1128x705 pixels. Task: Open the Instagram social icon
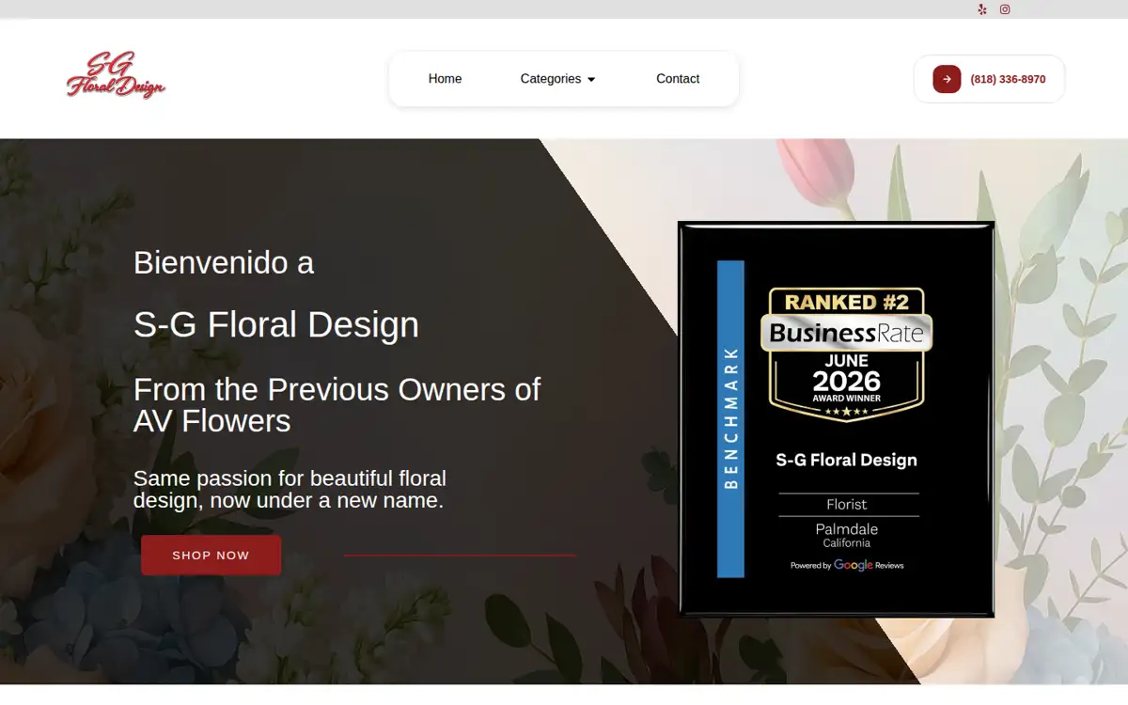1005,9
